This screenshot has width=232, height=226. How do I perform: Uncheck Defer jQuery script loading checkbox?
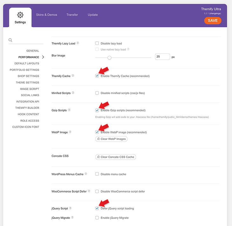(x=97, y=208)
